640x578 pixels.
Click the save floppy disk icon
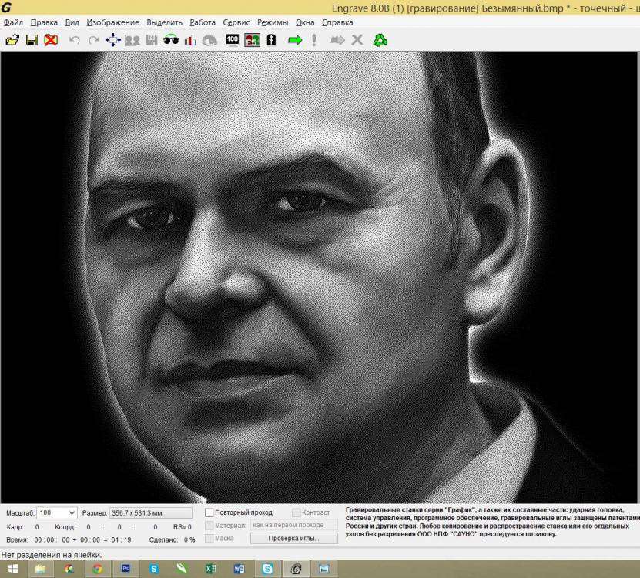point(32,40)
